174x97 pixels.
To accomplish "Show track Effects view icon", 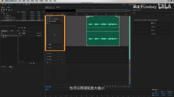I will [48, 14].
